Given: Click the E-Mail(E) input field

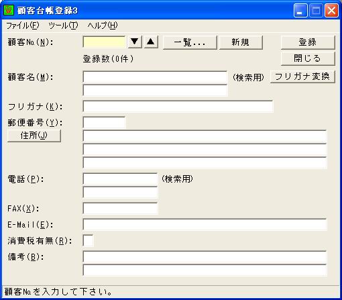Looking at the screenshot, I should [x=205, y=225].
